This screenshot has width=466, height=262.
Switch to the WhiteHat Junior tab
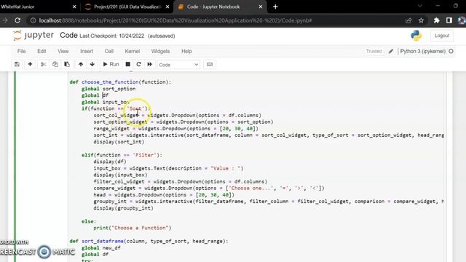36,7
